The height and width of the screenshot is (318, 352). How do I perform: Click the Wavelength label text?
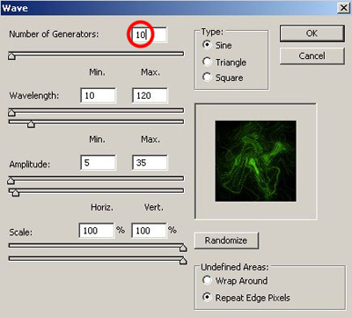click(34, 96)
